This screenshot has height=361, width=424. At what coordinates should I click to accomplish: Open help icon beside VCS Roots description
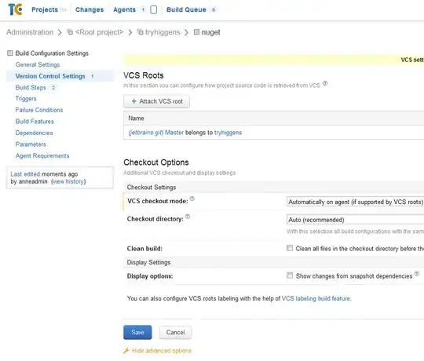coord(325,83)
